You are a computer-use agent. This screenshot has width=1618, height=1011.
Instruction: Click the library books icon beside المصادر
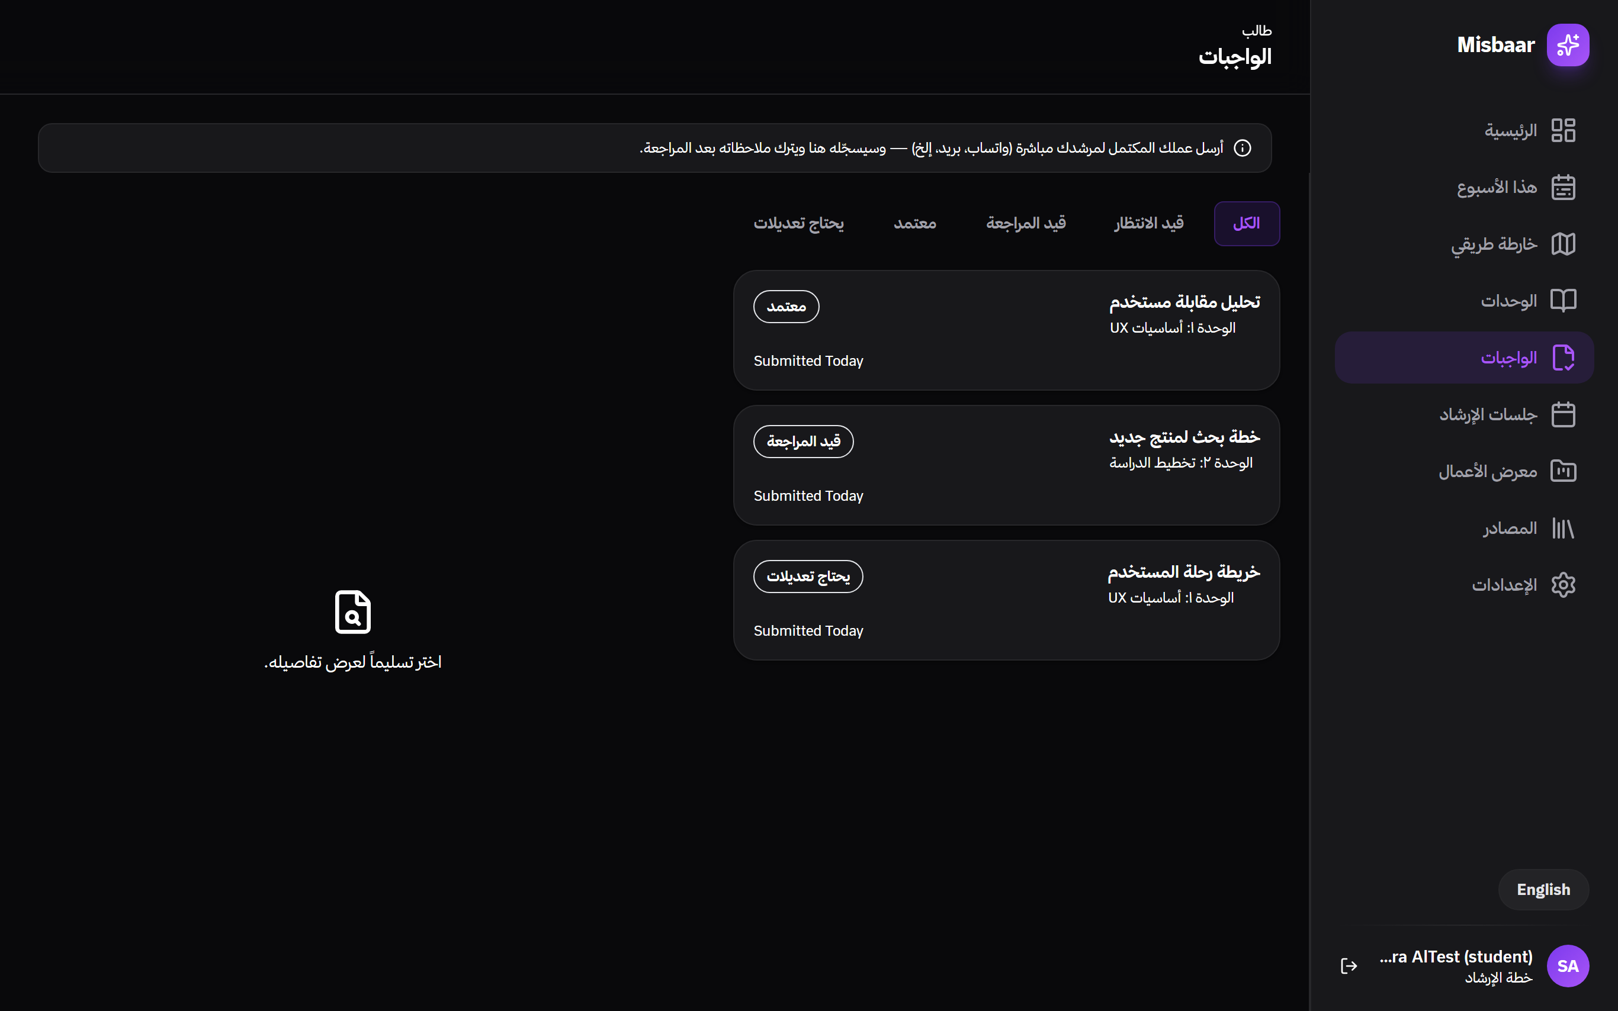click(1562, 528)
